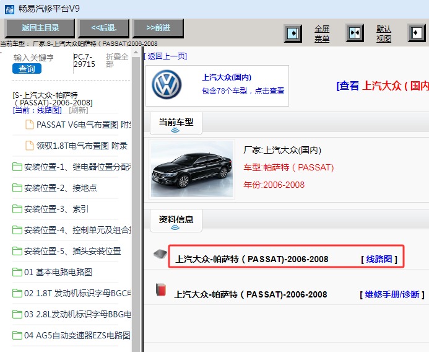
Task: Click the 返回主目录 button
Action: 40,28
